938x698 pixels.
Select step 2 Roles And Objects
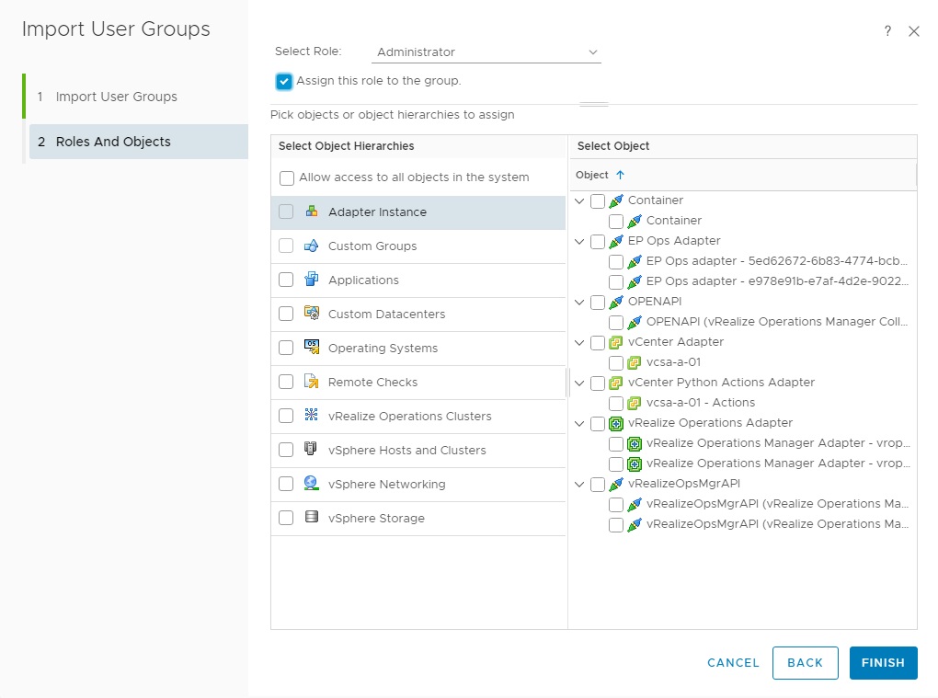pyautogui.click(x=139, y=142)
